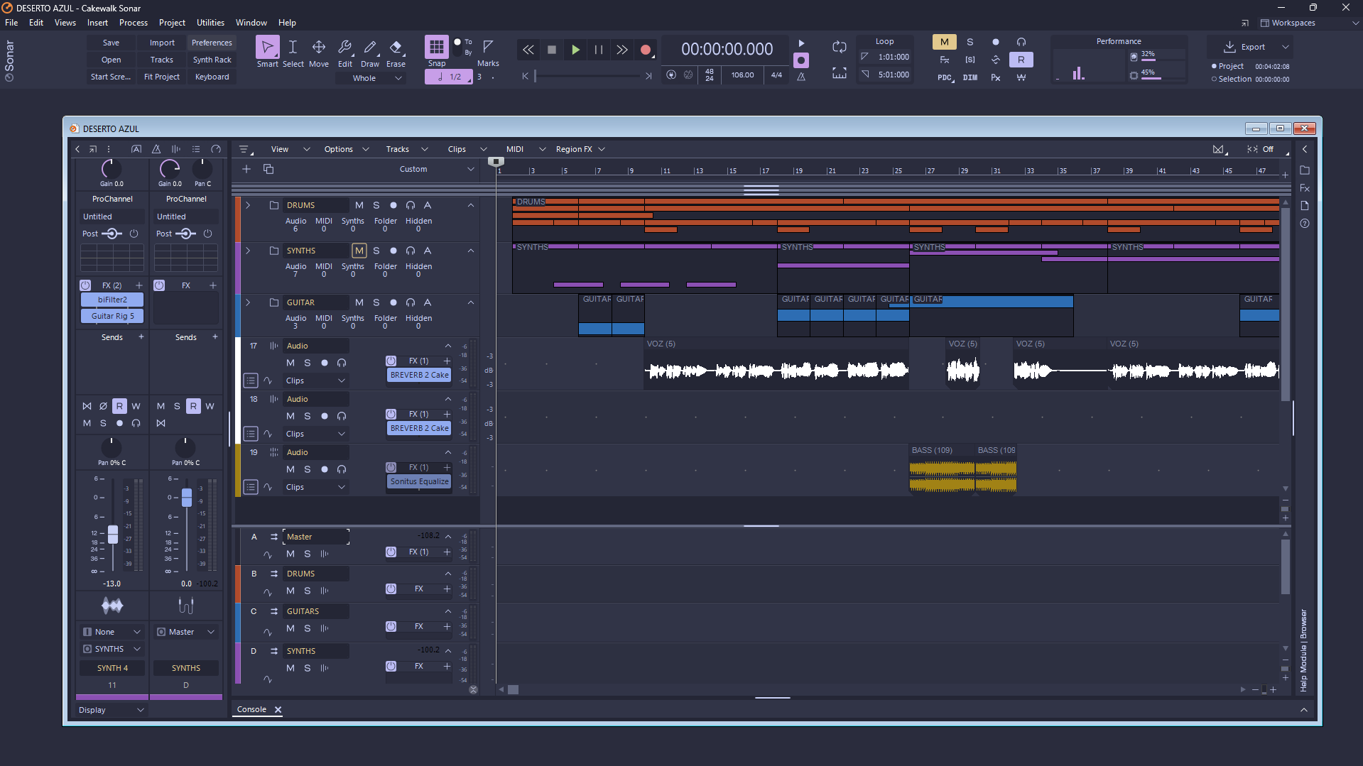Viewport: 1363px width, 766px height.
Task: Activate the Draw tool
Action: click(370, 48)
